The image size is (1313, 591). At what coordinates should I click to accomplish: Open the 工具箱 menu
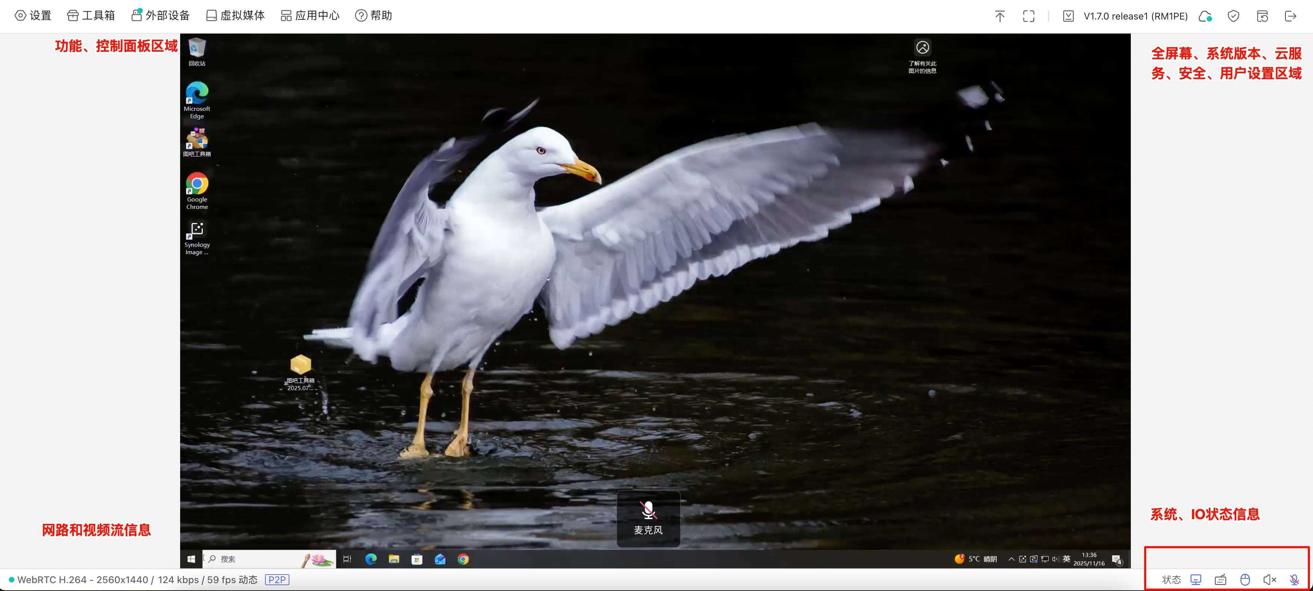91,16
